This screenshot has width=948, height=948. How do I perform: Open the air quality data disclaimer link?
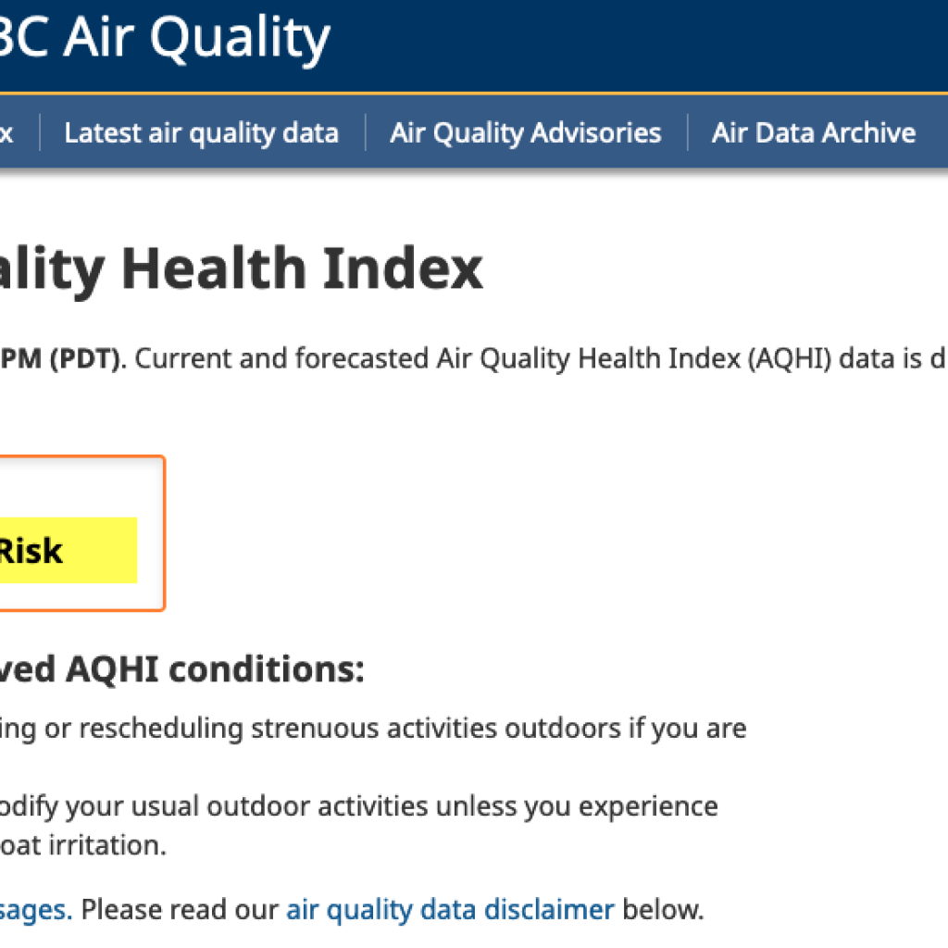click(450, 909)
